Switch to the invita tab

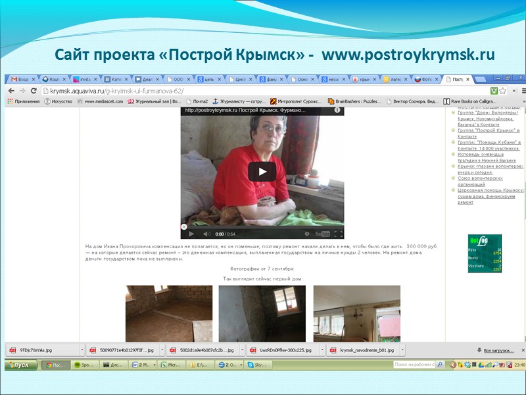point(85,79)
